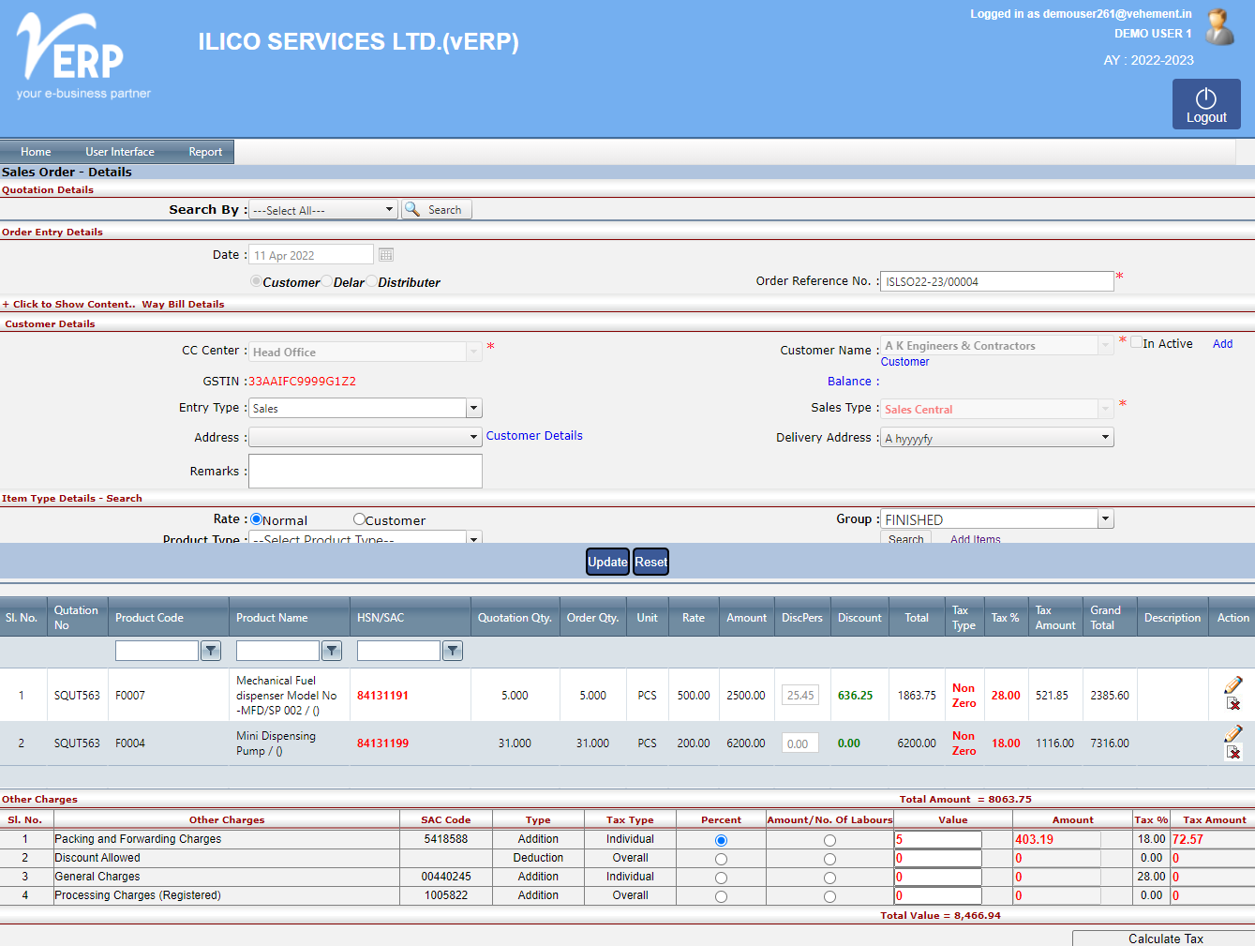Click the Product Name filter input
The width and height of the screenshot is (1255, 946).
coord(277,651)
